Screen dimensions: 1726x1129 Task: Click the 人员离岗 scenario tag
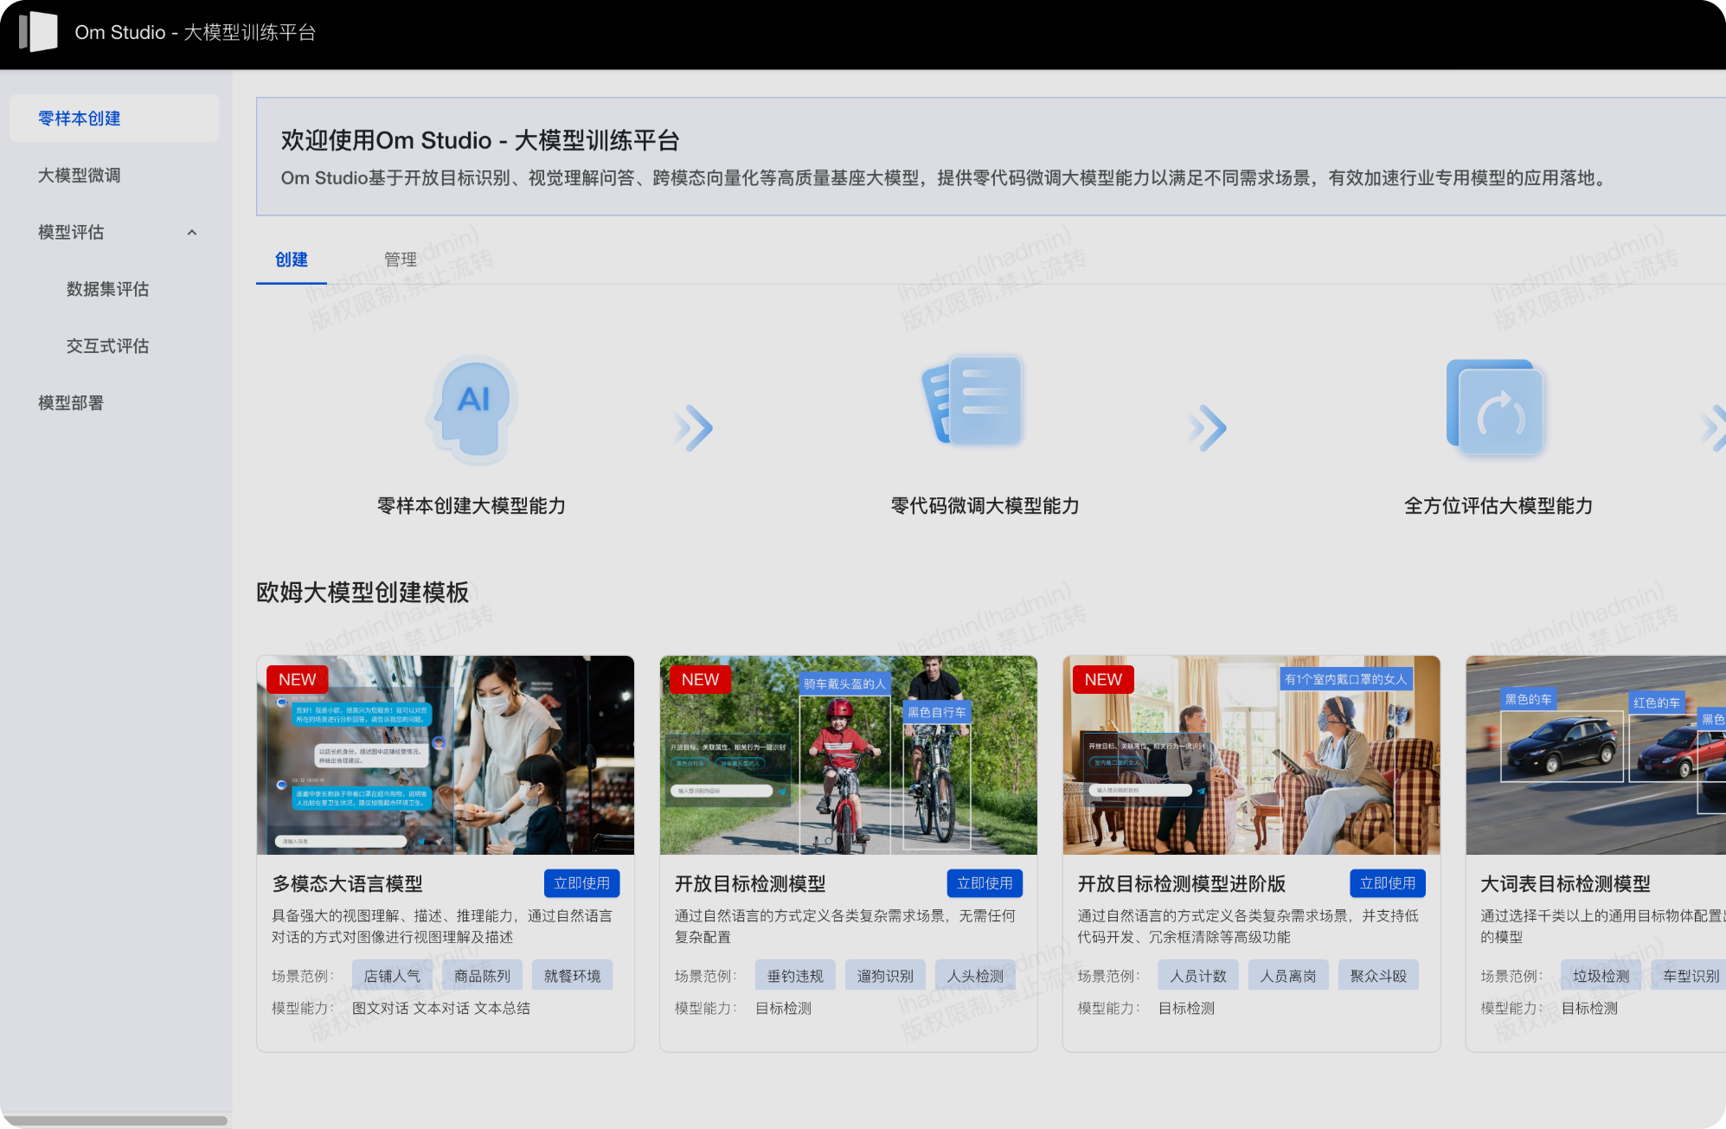point(1289,976)
